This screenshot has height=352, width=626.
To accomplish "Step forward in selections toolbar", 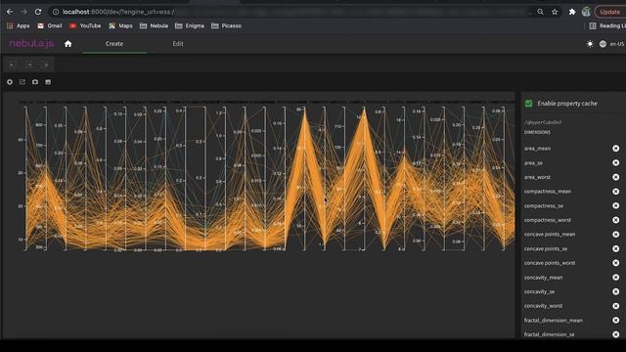I will click(x=28, y=65).
